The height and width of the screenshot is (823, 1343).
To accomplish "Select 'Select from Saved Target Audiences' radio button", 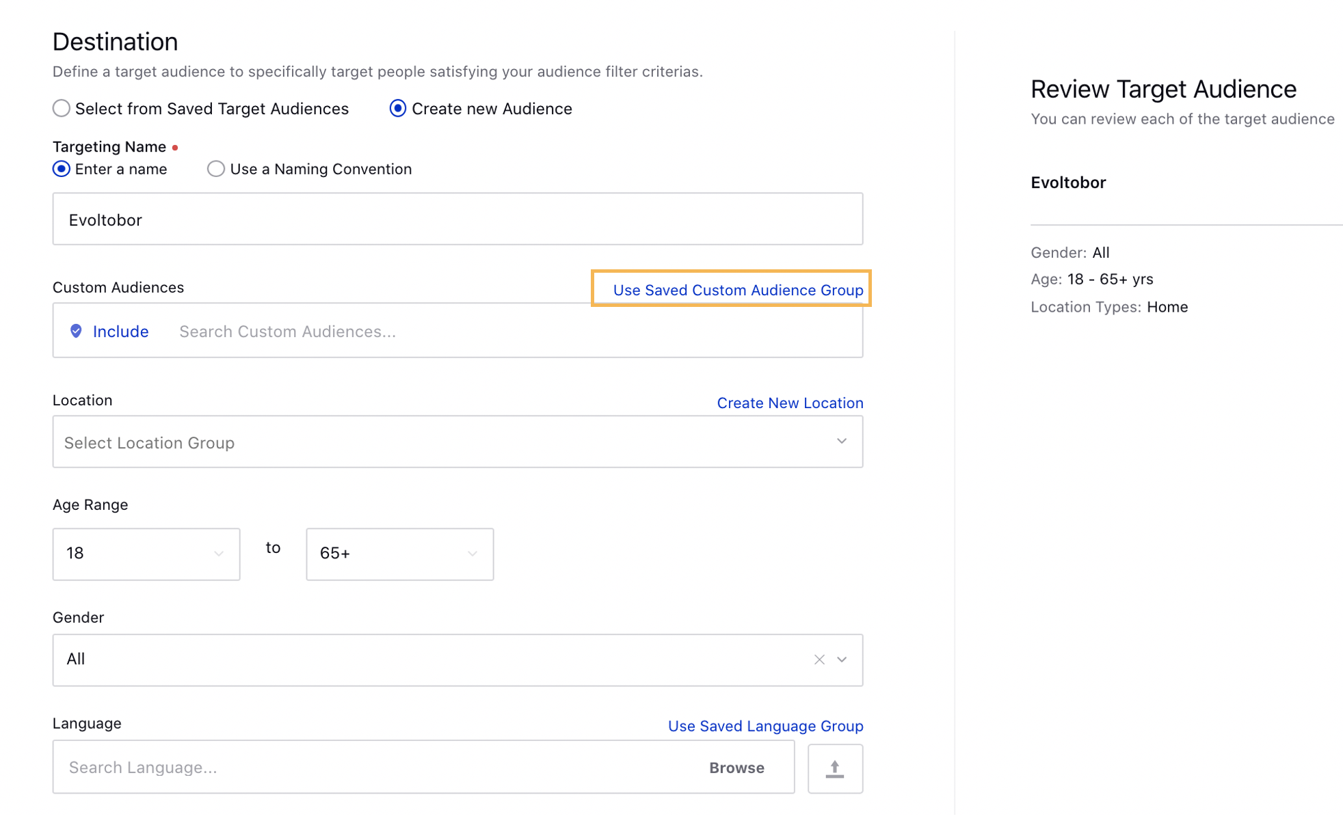I will coord(62,109).
